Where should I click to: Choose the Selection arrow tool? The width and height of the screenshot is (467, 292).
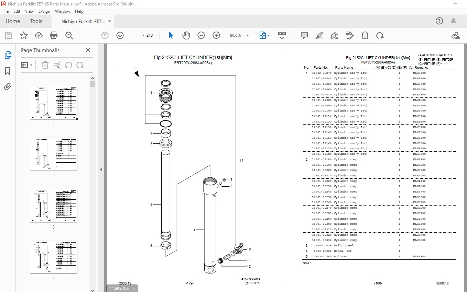(x=171, y=35)
